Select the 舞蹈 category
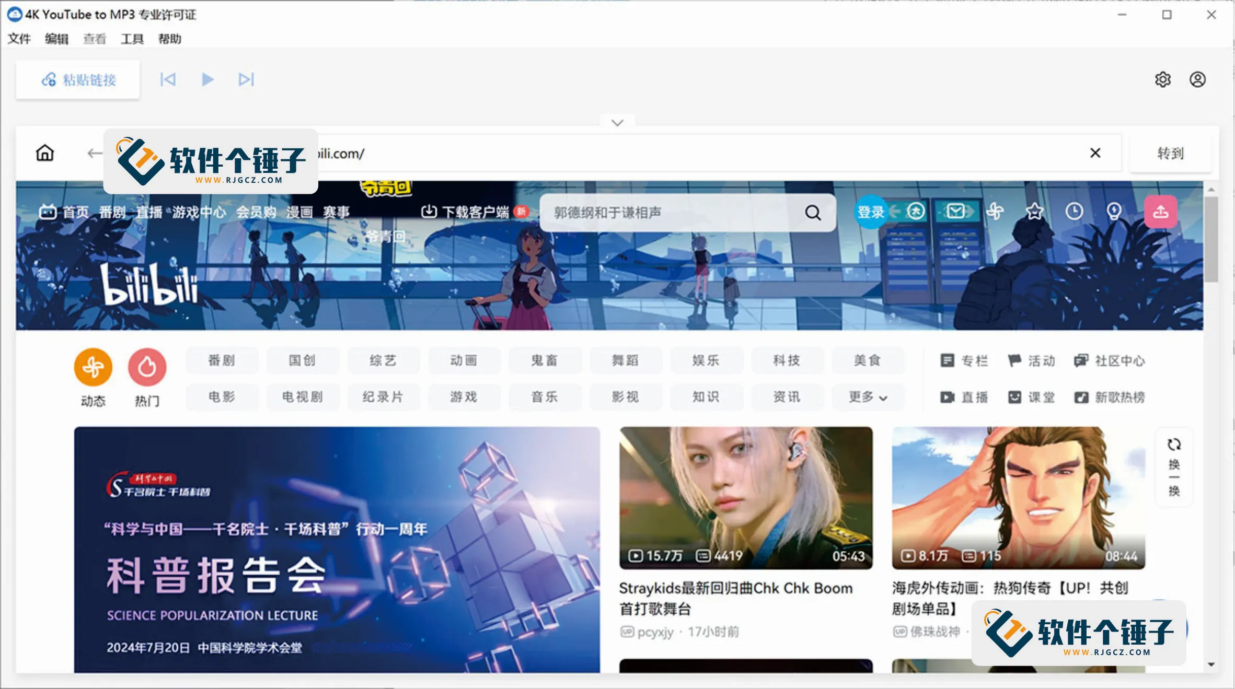The height and width of the screenshot is (689, 1235). point(625,360)
